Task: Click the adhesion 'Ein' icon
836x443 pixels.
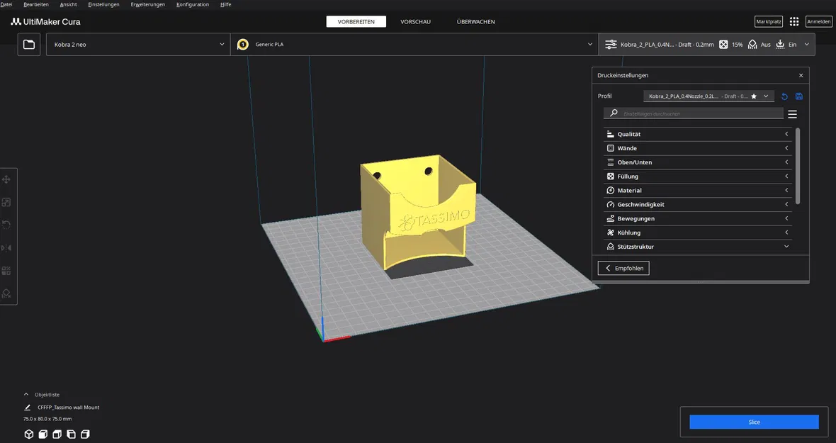Action: tap(780, 44)
